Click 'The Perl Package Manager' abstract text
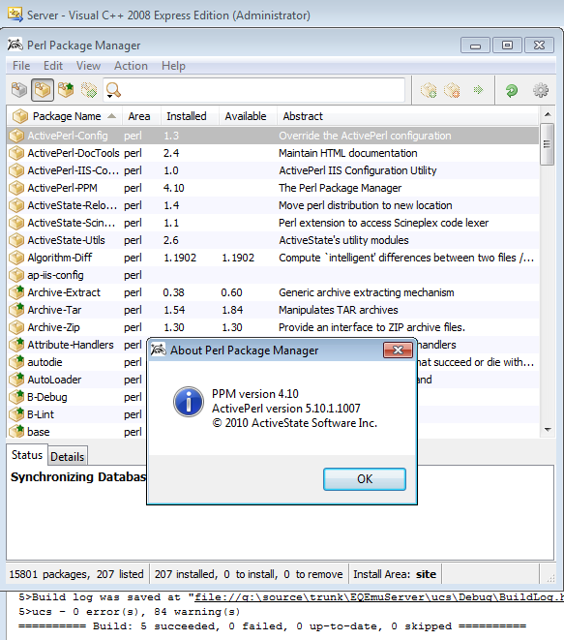 tap(341, 188)
